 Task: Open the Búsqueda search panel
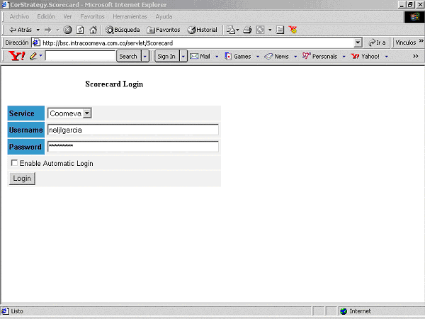click(x=123, y=30)
